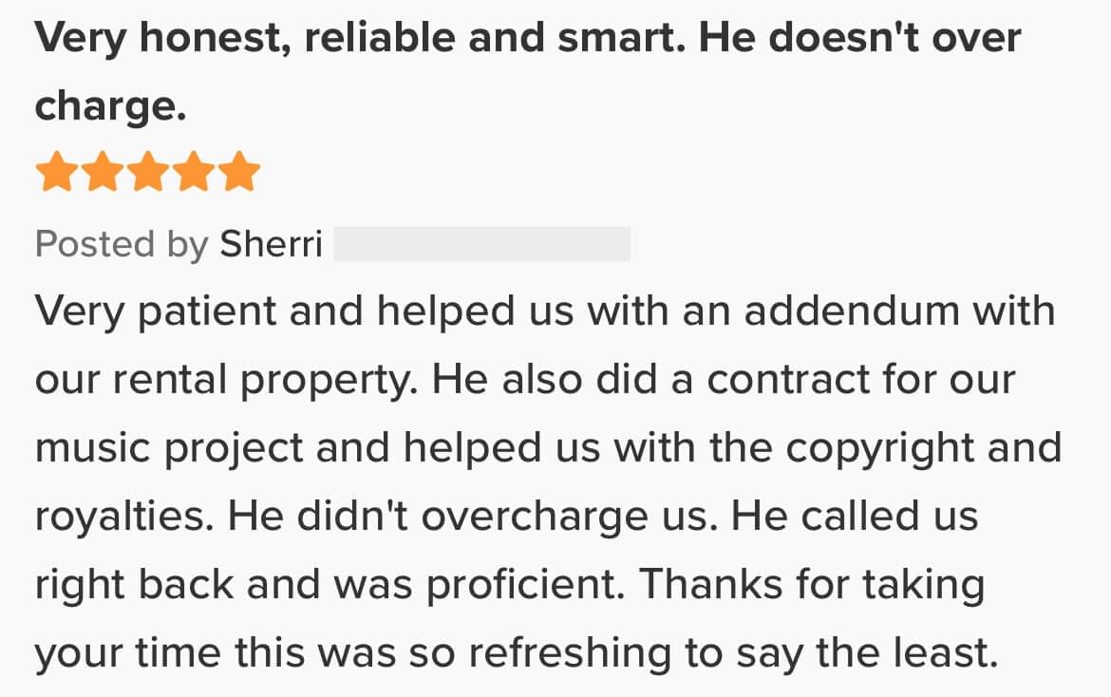This screenshot has width=1111, height=697.
Task: Click the reviewer name Sherri
Action: coord(272,244)
